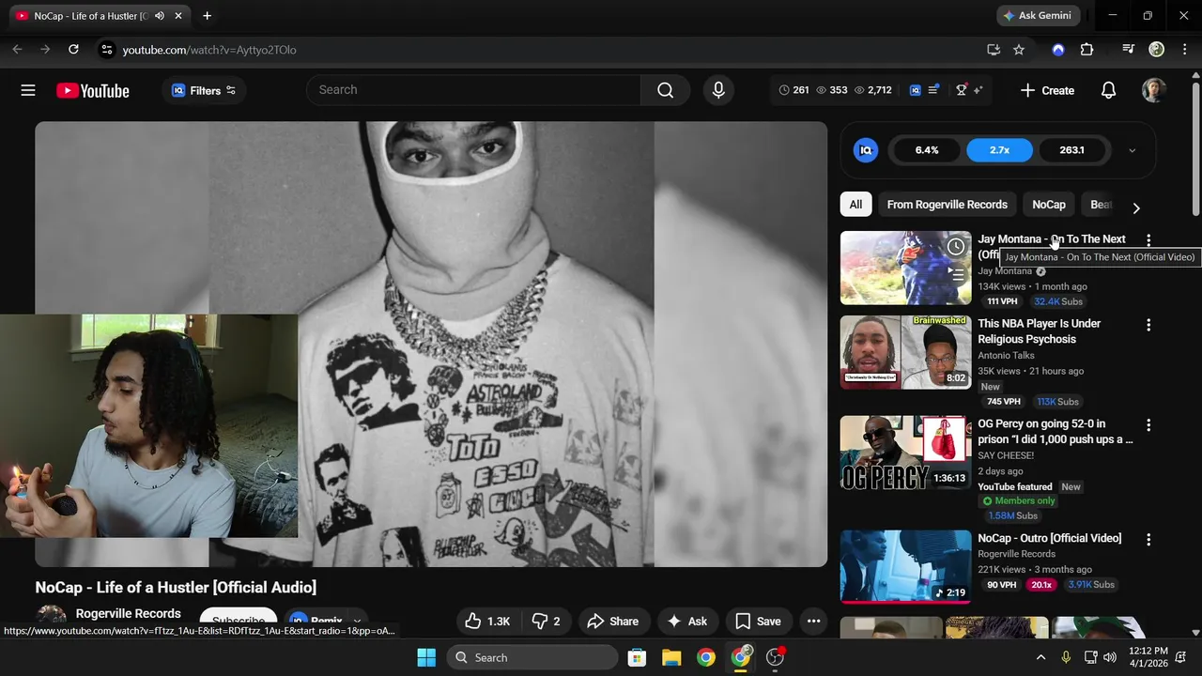The image size is (1202, 676).
Task: Open the YouTube account avatar menu
Action: point(1154,90)
